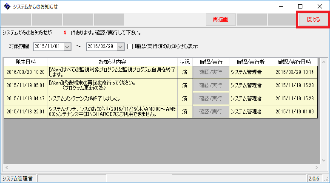The width and height of the screenshot is (330, 183).
Task: Click 確認/実行 button in 2015/11/18 22:01 row
Action: [211, 112]
